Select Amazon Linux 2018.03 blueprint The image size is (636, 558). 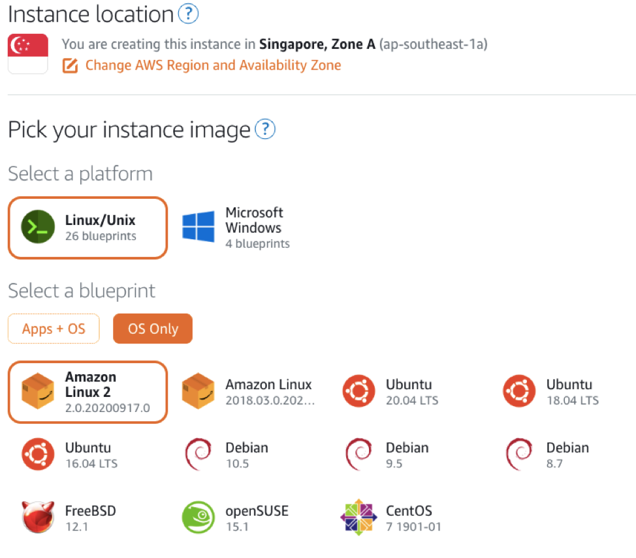(x=248, y=392)
